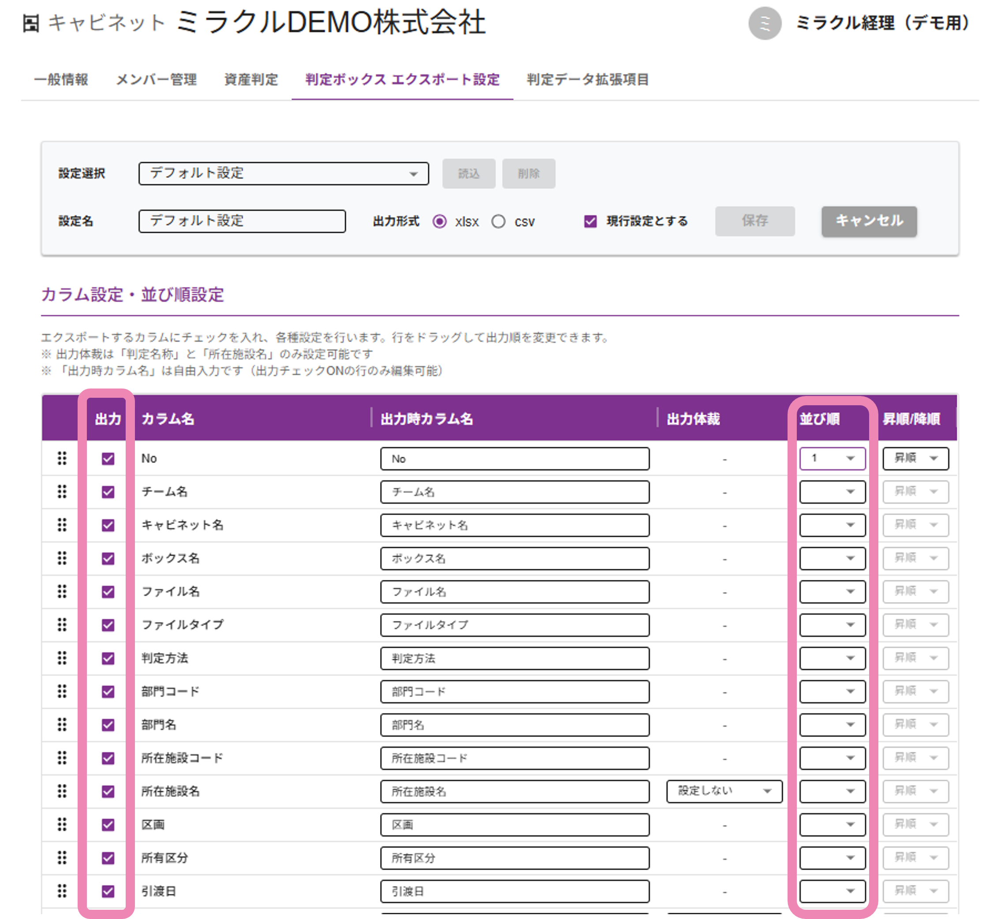This screenshot has height=919, width=997.
Task: Open 昇順 direction dropdown for No row
Action: [x=915, y=459]
